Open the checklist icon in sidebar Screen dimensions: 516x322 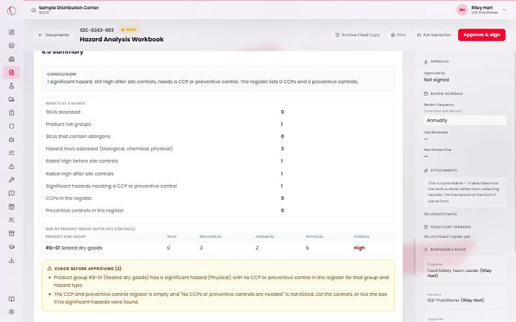tap(12, 153)
